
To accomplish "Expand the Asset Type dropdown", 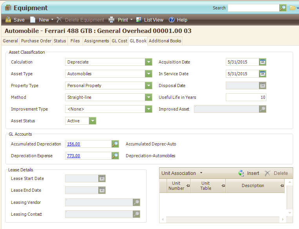I will (148, 74).
